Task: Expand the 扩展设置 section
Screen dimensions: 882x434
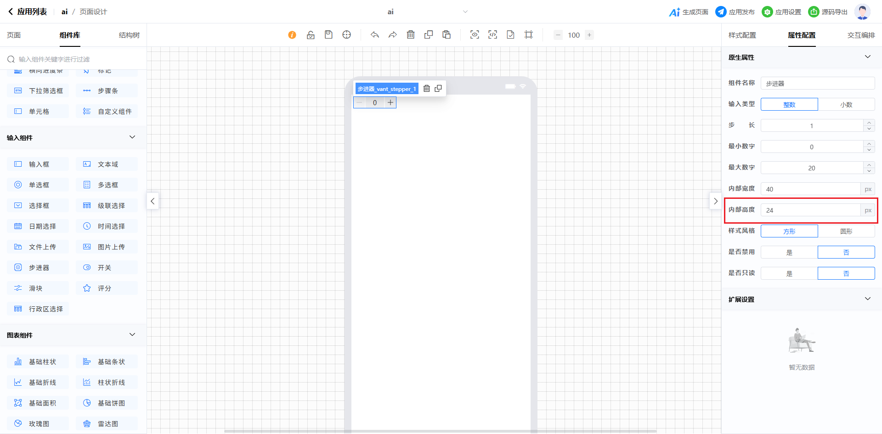Action: point(867,299)
